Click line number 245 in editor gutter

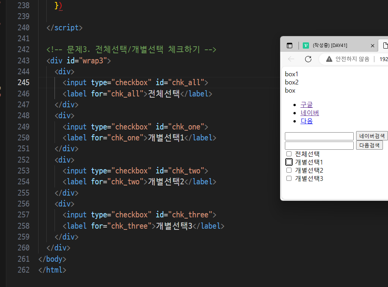23,82
